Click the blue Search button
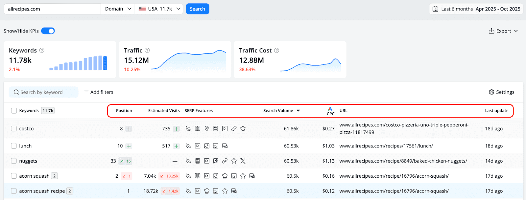This screenshot has height=200, width=526. [198, 9]
